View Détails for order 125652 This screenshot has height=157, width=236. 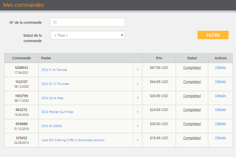pos(220,138)
